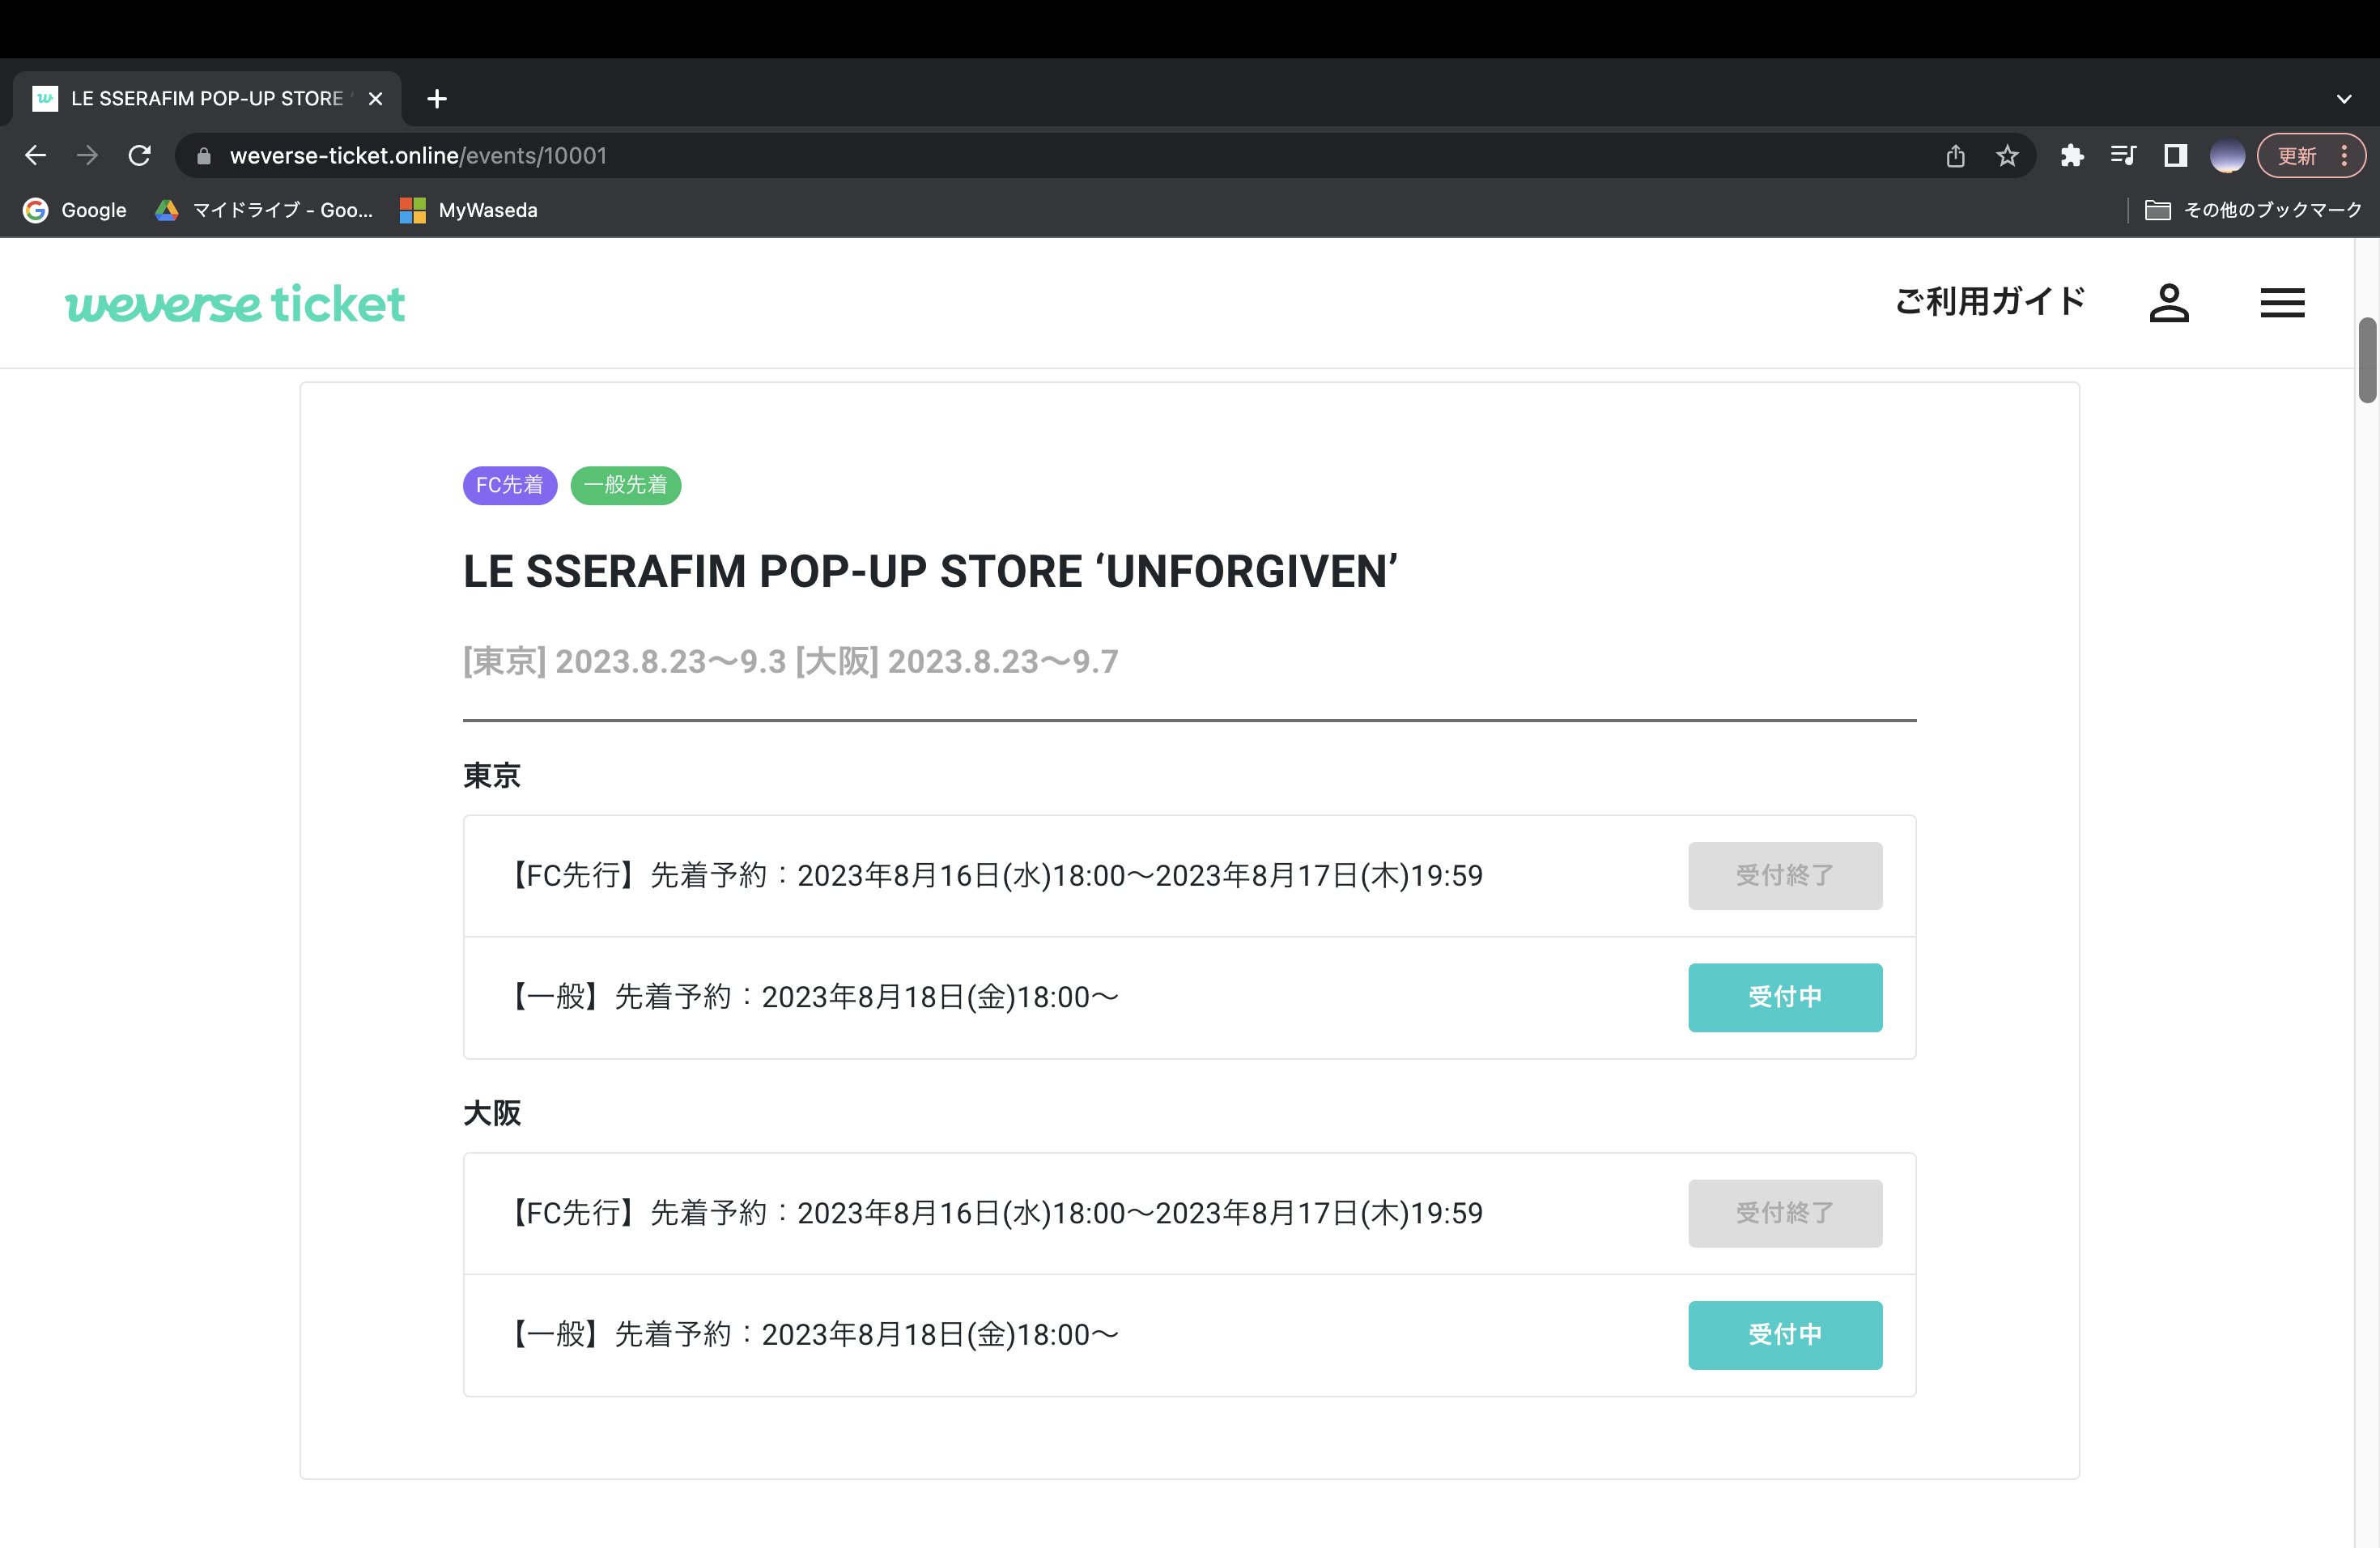Open the hamburger menu
This screenshot has width=2380, height=1548.
[2282, 303]
